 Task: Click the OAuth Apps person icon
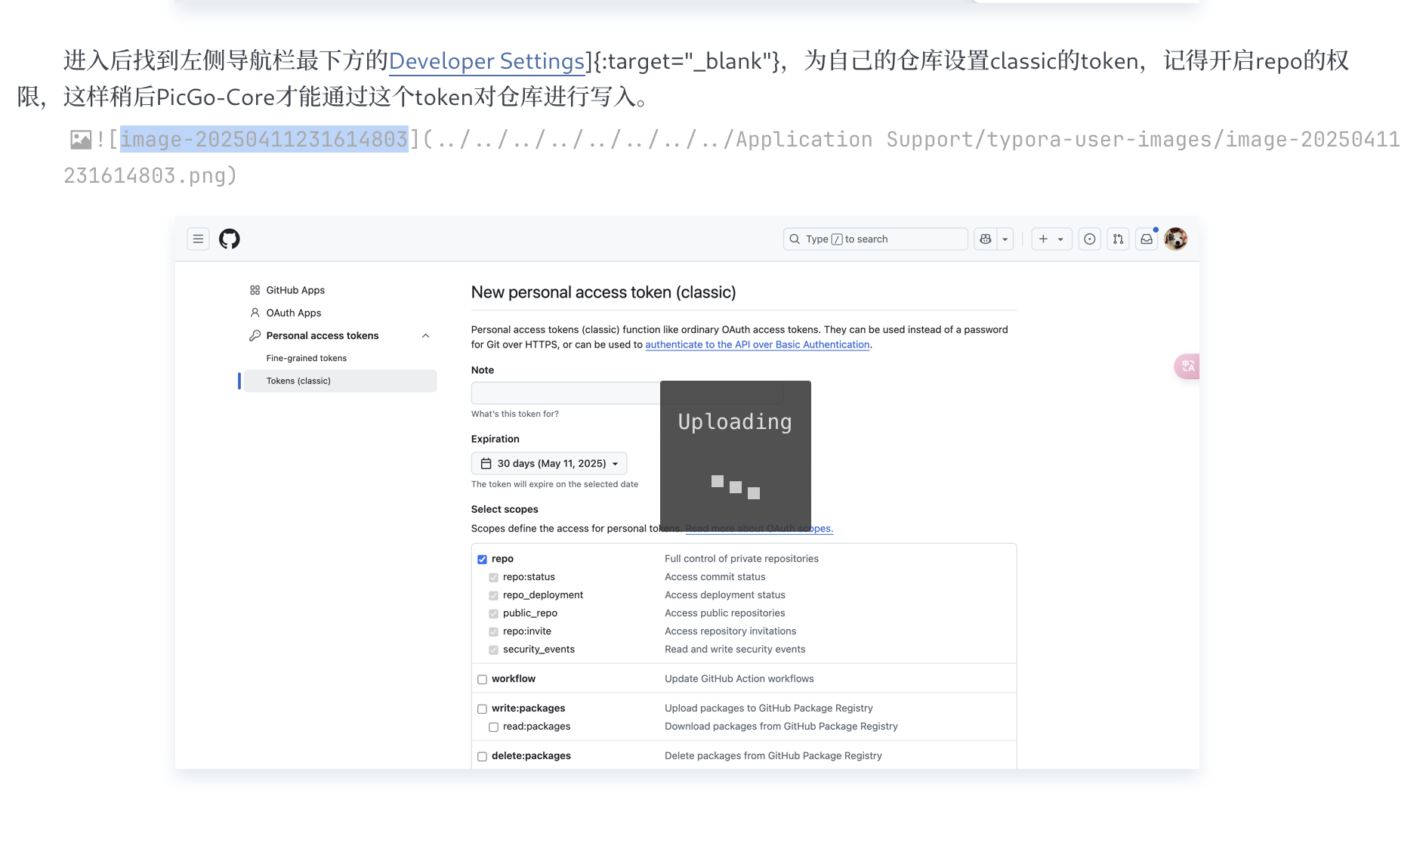click(x=255, y=313)
